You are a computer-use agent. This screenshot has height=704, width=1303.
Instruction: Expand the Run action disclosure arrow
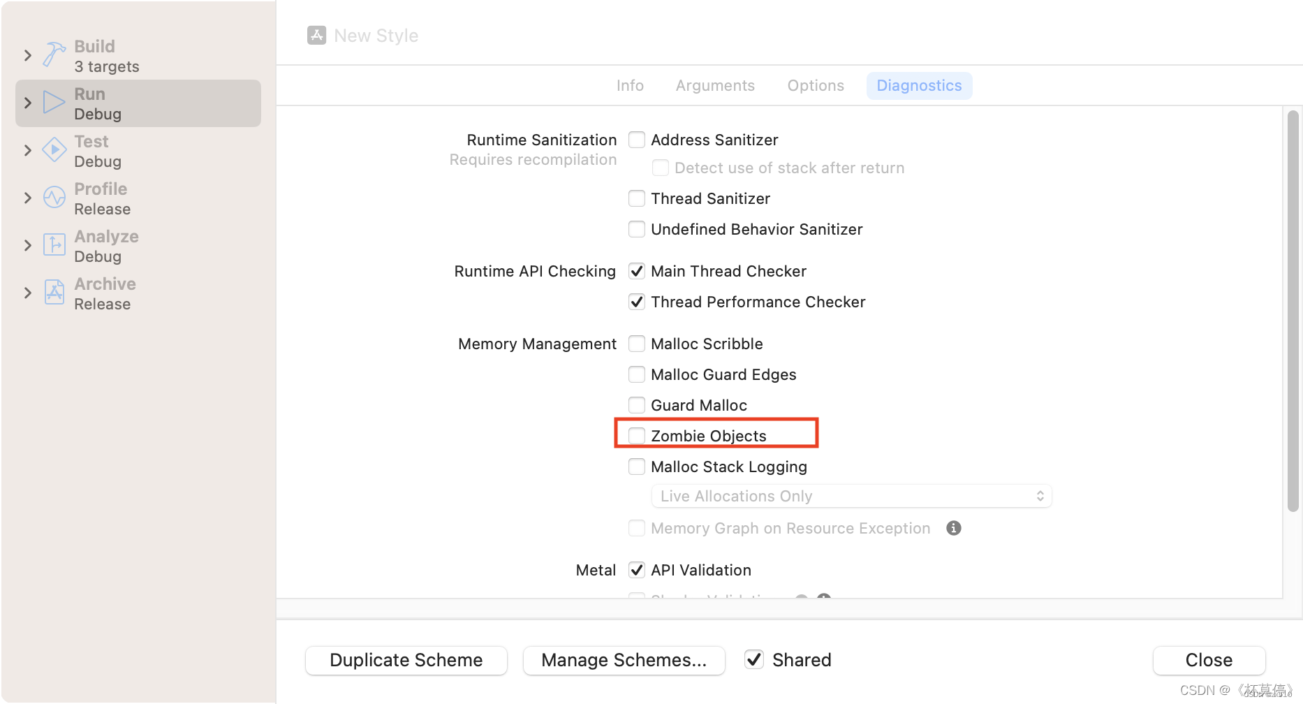(28, 103)
